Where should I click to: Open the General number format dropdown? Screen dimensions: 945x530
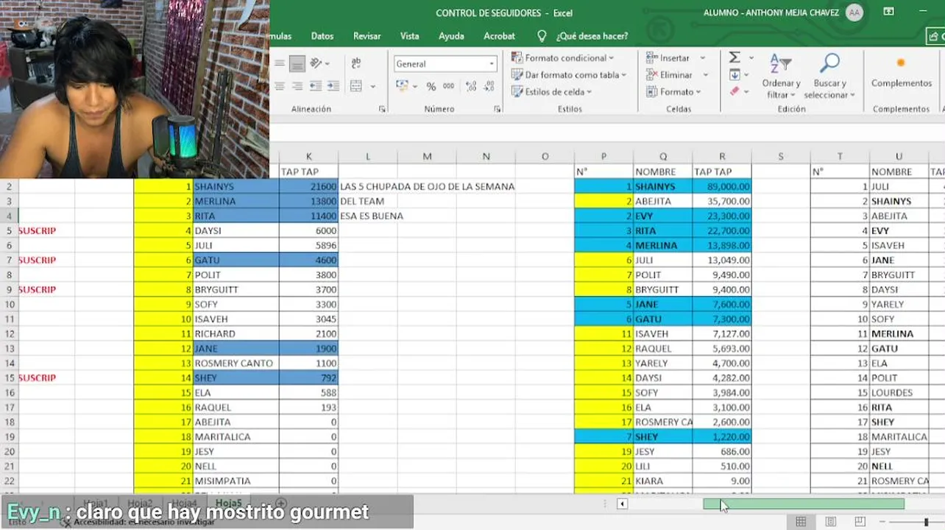coord(492,64)
